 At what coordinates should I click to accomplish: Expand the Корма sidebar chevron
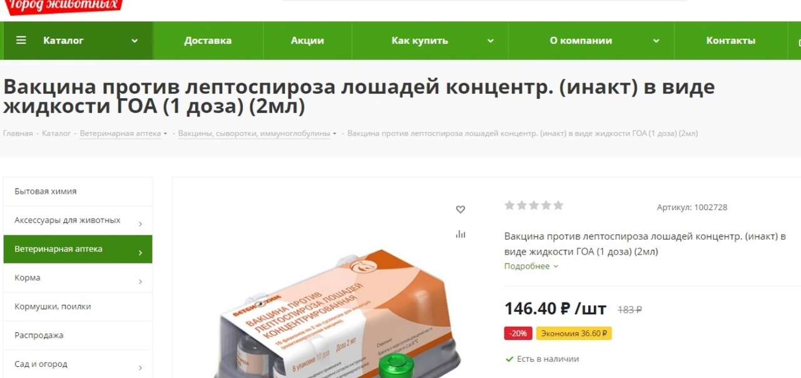point(140,281)
